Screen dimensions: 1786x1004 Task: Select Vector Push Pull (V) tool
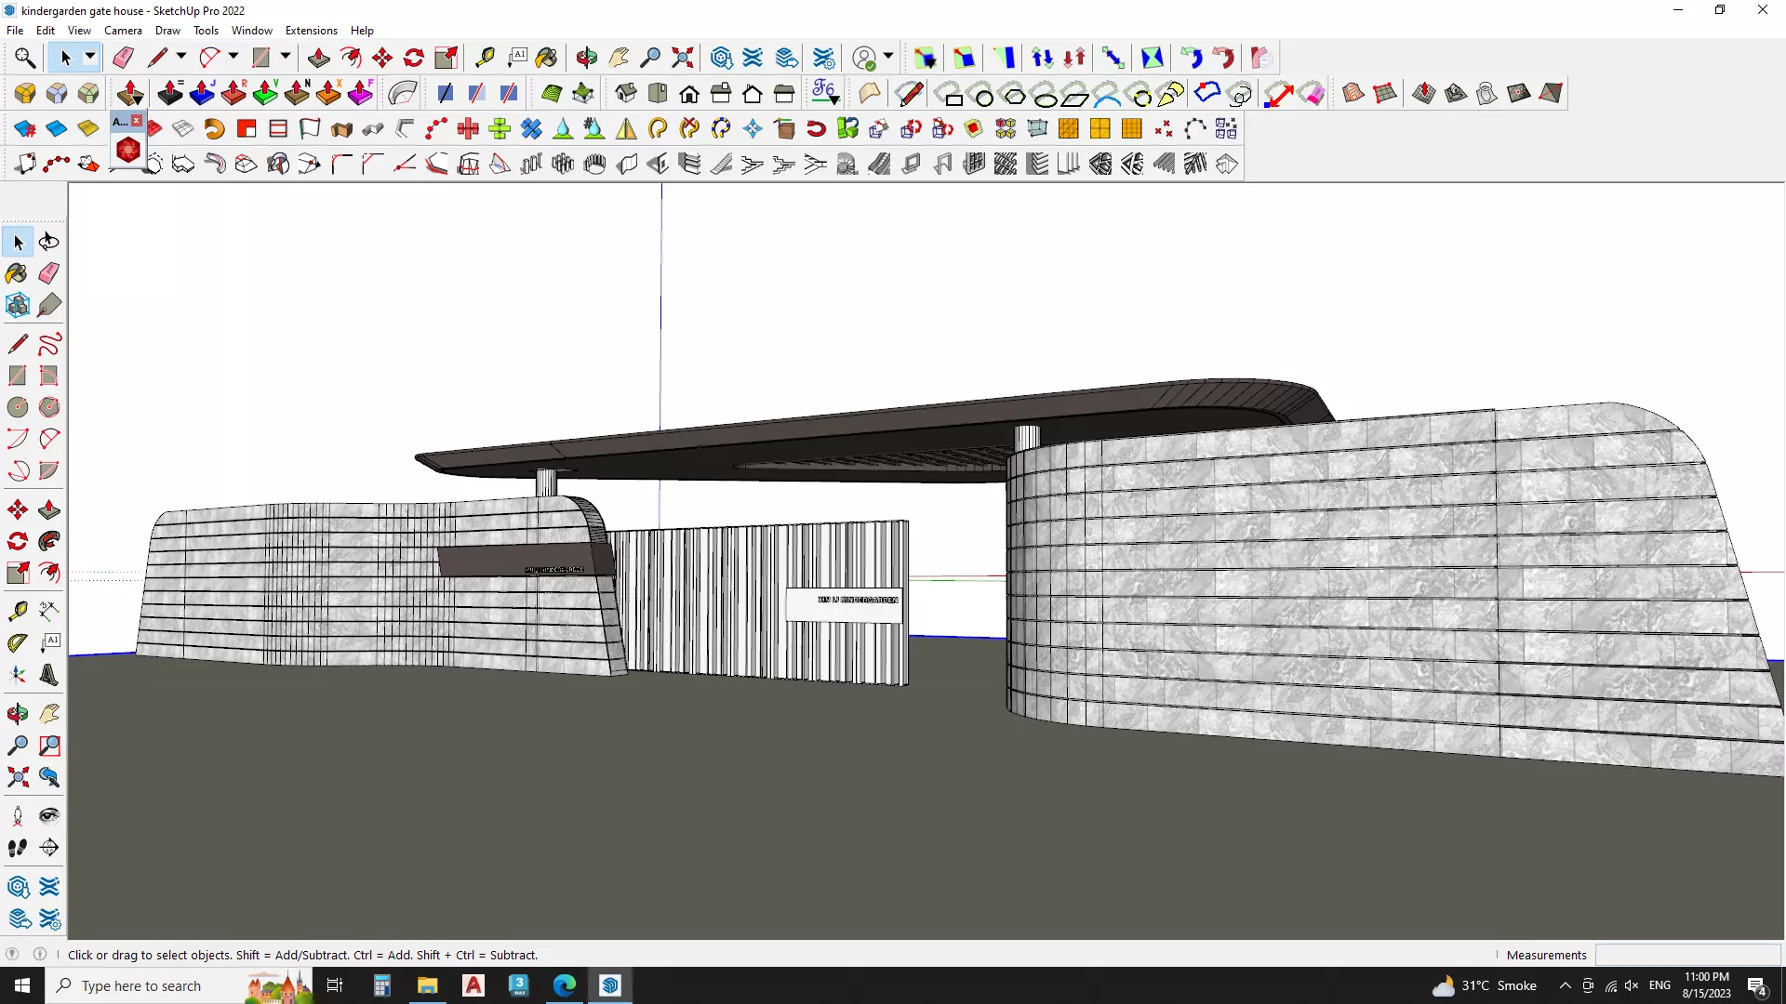[x=265, y=93]
